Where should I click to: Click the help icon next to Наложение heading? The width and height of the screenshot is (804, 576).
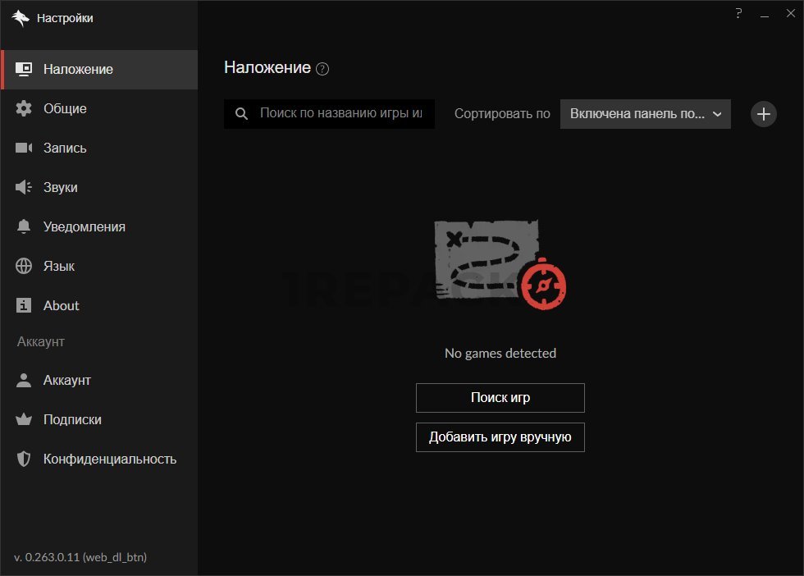point(322,69)
